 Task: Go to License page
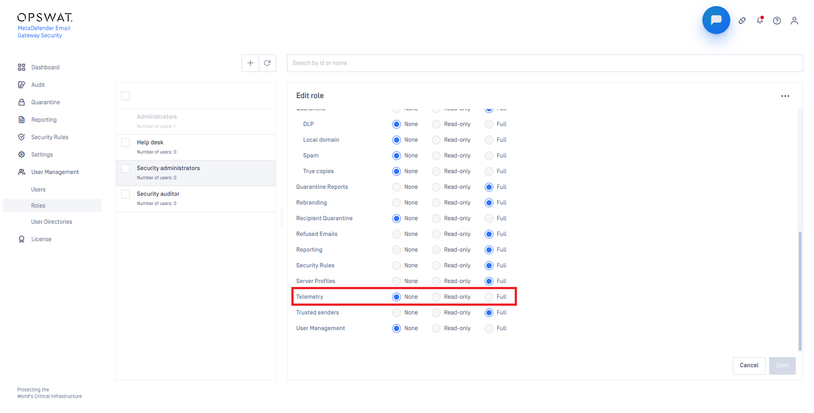41,239
